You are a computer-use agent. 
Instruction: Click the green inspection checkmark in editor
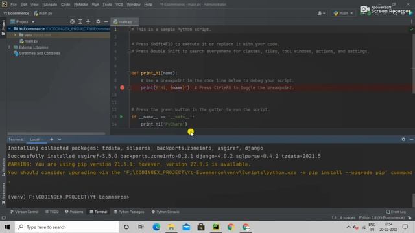coord(411,30)
